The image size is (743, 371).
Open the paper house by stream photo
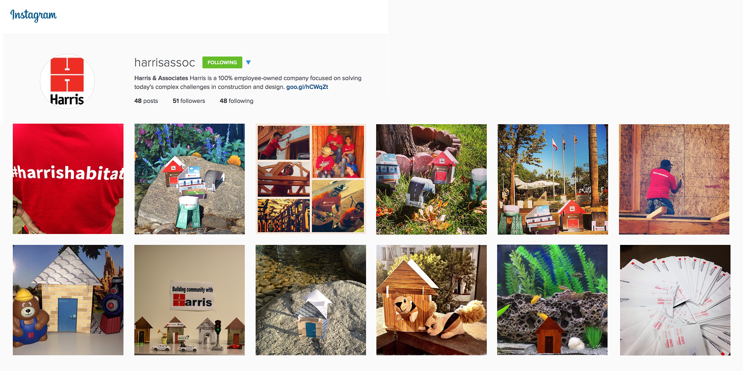(x=311, y=300)
